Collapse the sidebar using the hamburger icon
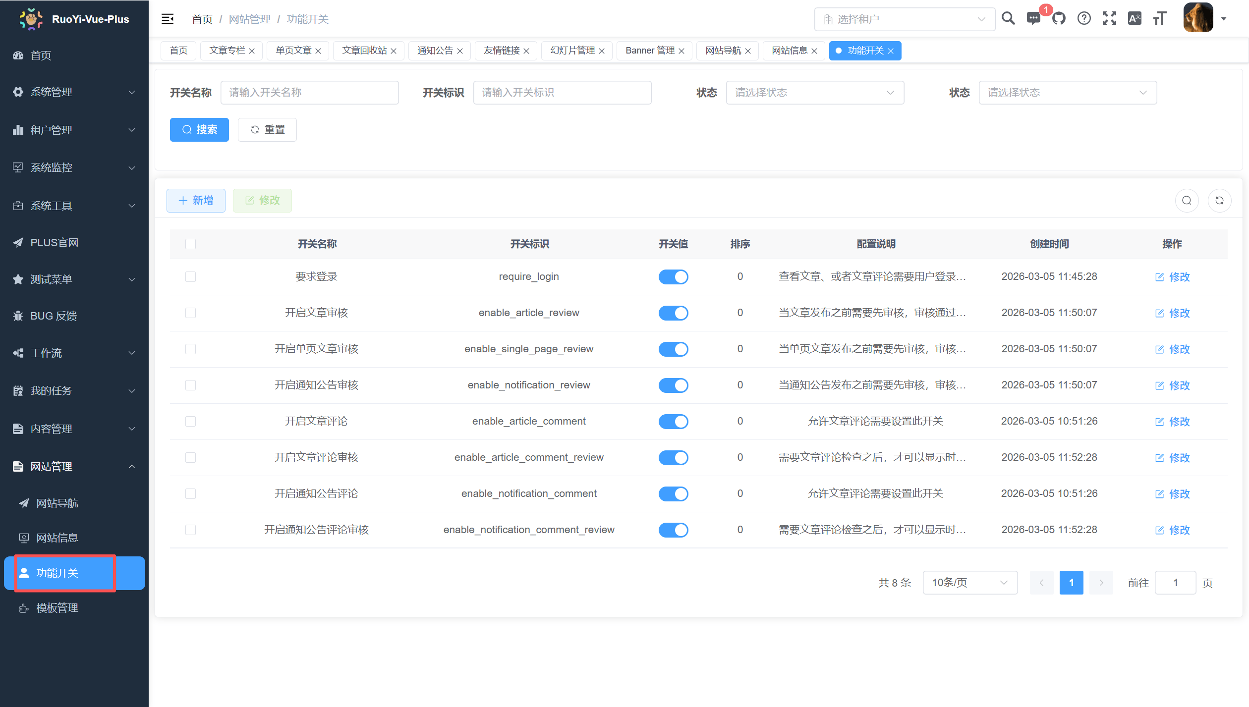This screenshot has height=707, width=1249. [168, 18]
